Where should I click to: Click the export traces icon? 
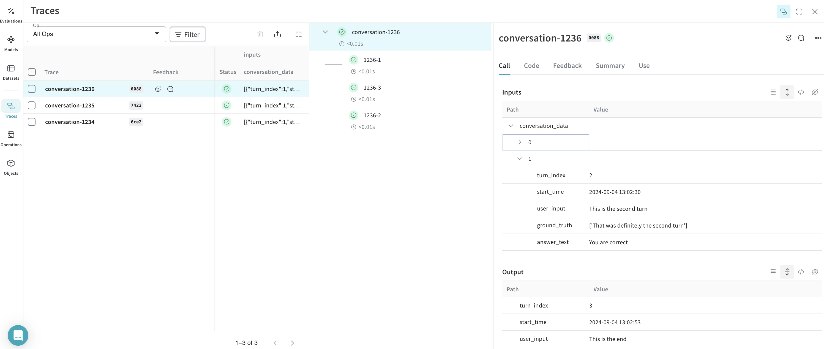click(x=277, y=34)
